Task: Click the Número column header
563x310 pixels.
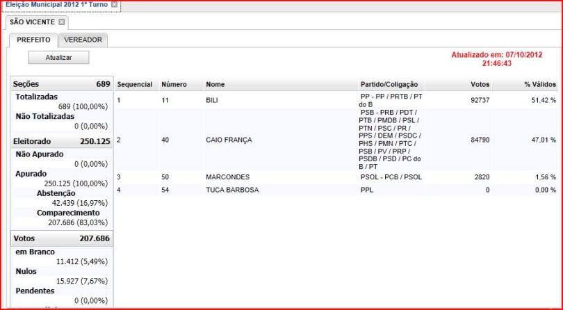Action: (174, 84)
